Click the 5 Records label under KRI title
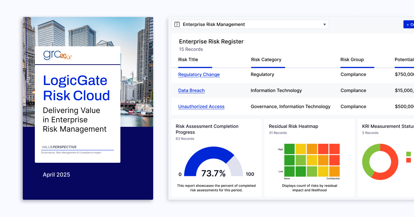This screenshot has width=414, height=217. point(370,133)
